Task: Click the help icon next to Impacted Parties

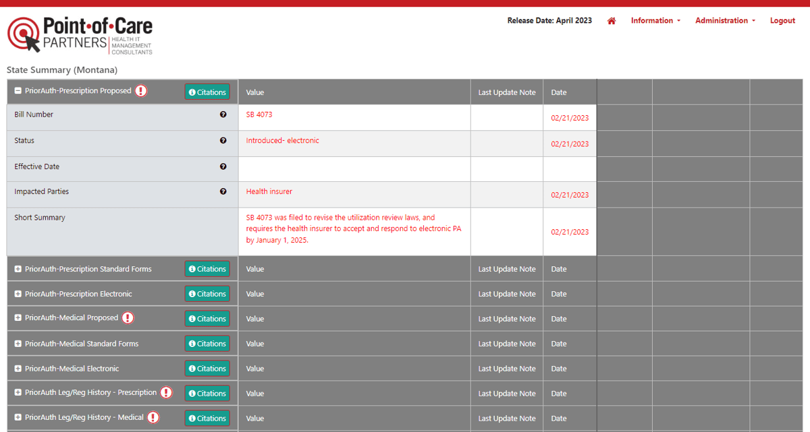Action: [x=223, y=191]
